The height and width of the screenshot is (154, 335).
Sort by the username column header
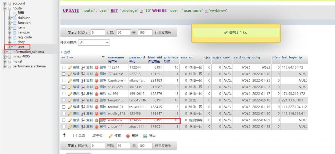coord(116,57)
